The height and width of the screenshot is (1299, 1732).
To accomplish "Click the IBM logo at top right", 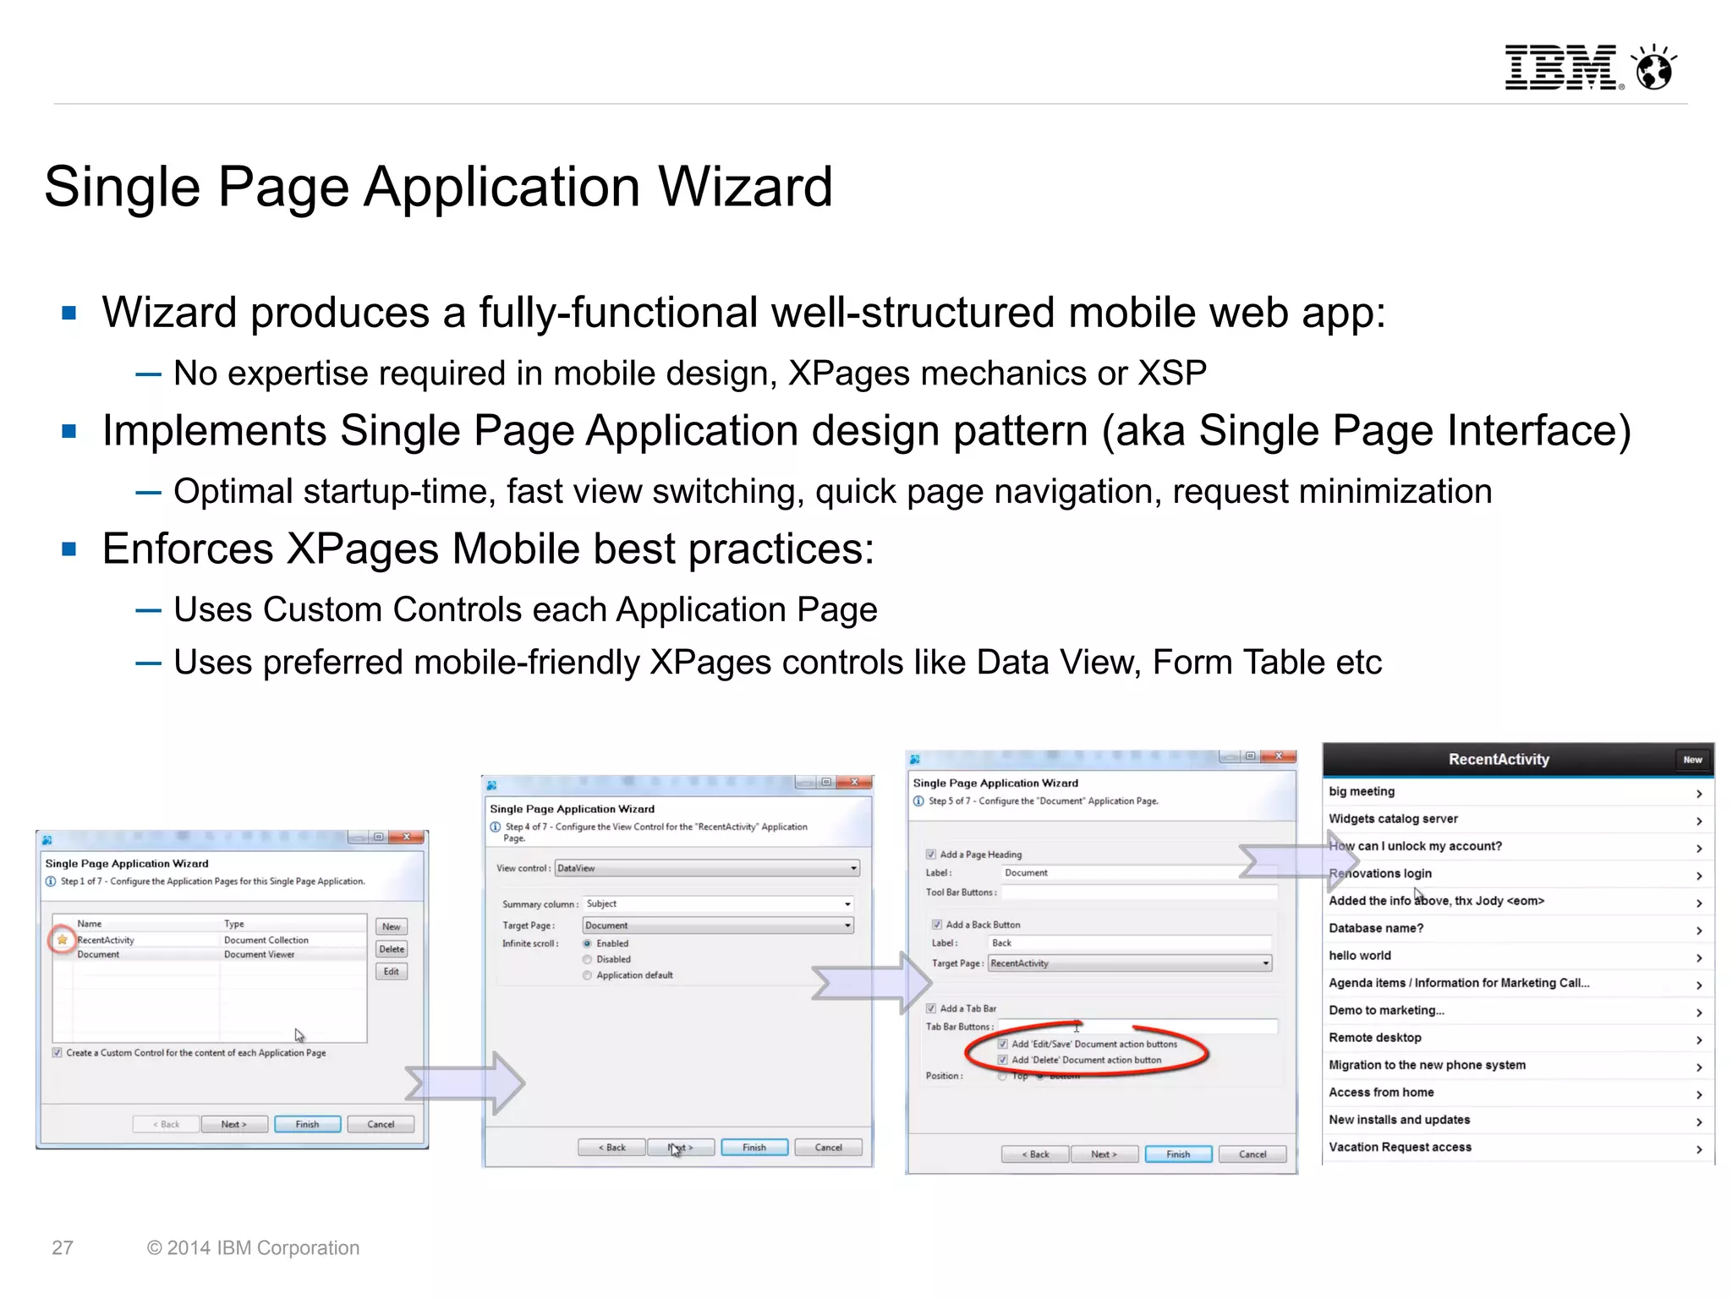I will point(1563,68).
